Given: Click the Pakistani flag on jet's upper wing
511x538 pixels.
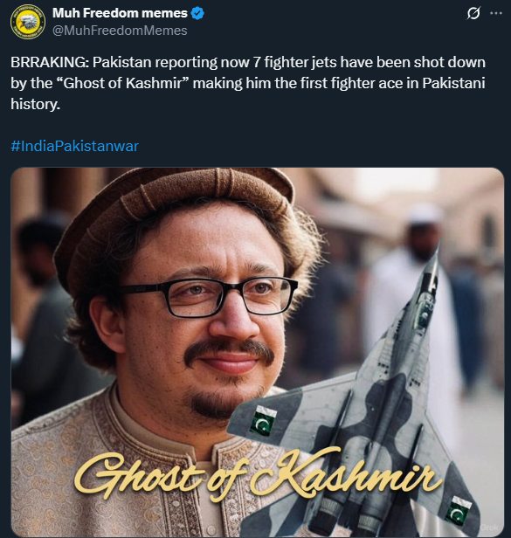Looking at the screenshot, I should 263,421.
